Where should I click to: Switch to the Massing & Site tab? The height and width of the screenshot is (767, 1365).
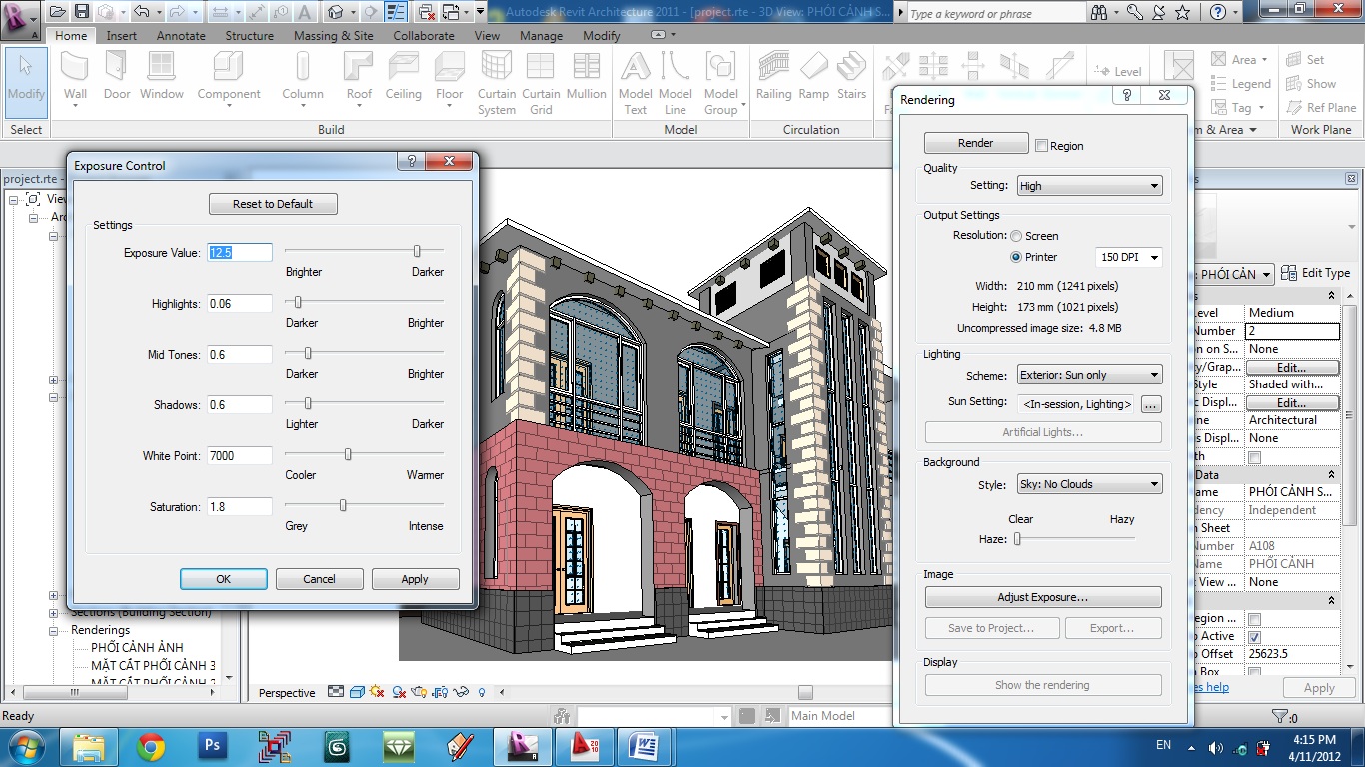pos(333,35)
